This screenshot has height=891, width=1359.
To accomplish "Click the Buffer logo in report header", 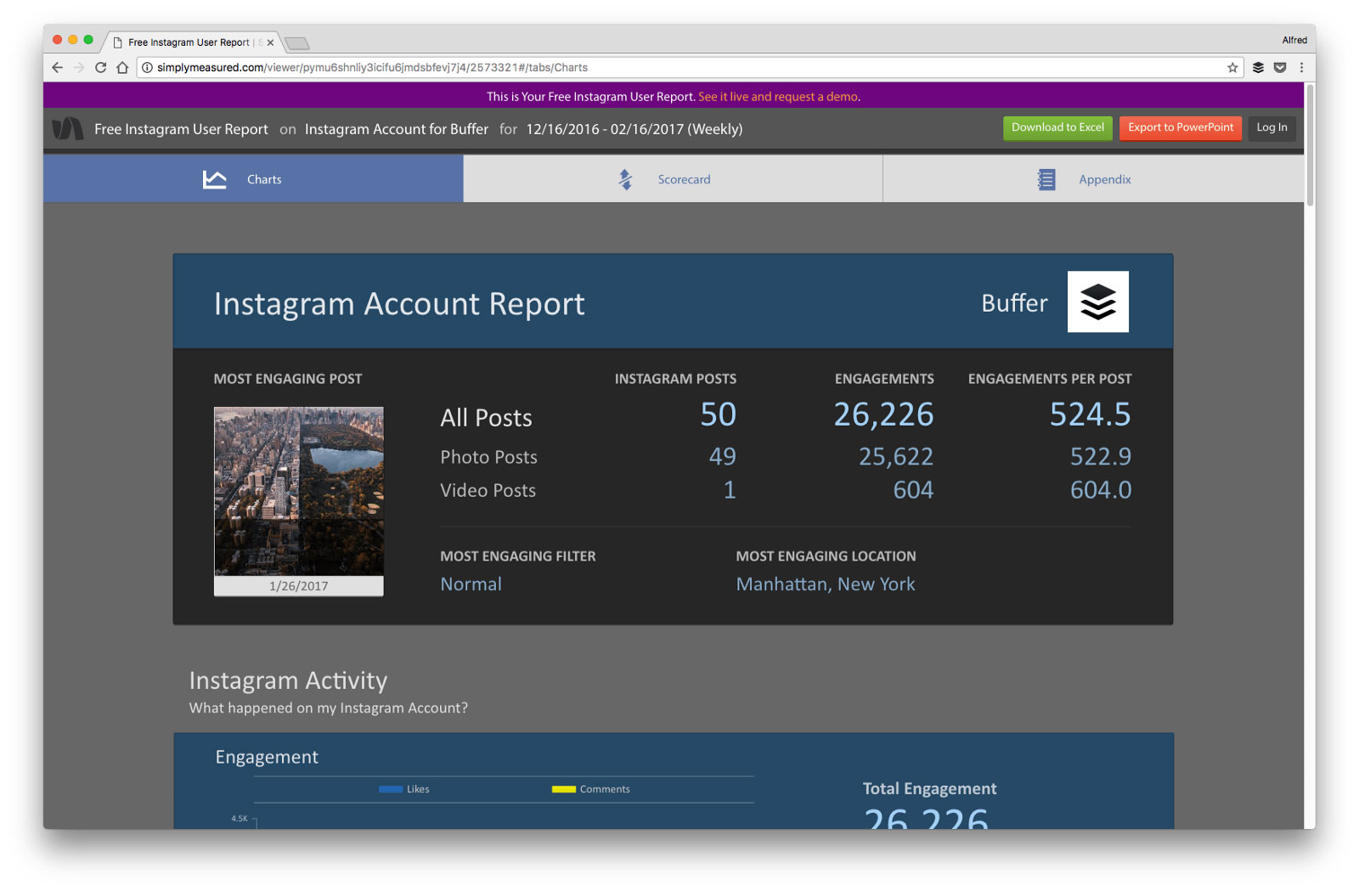I will pyautogui.click(x=1098, y=302).
